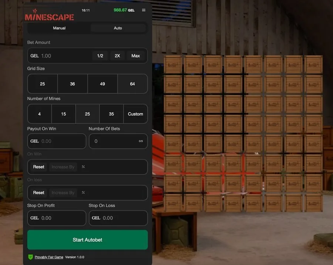Select grid size 49

[x=102, y=84]
